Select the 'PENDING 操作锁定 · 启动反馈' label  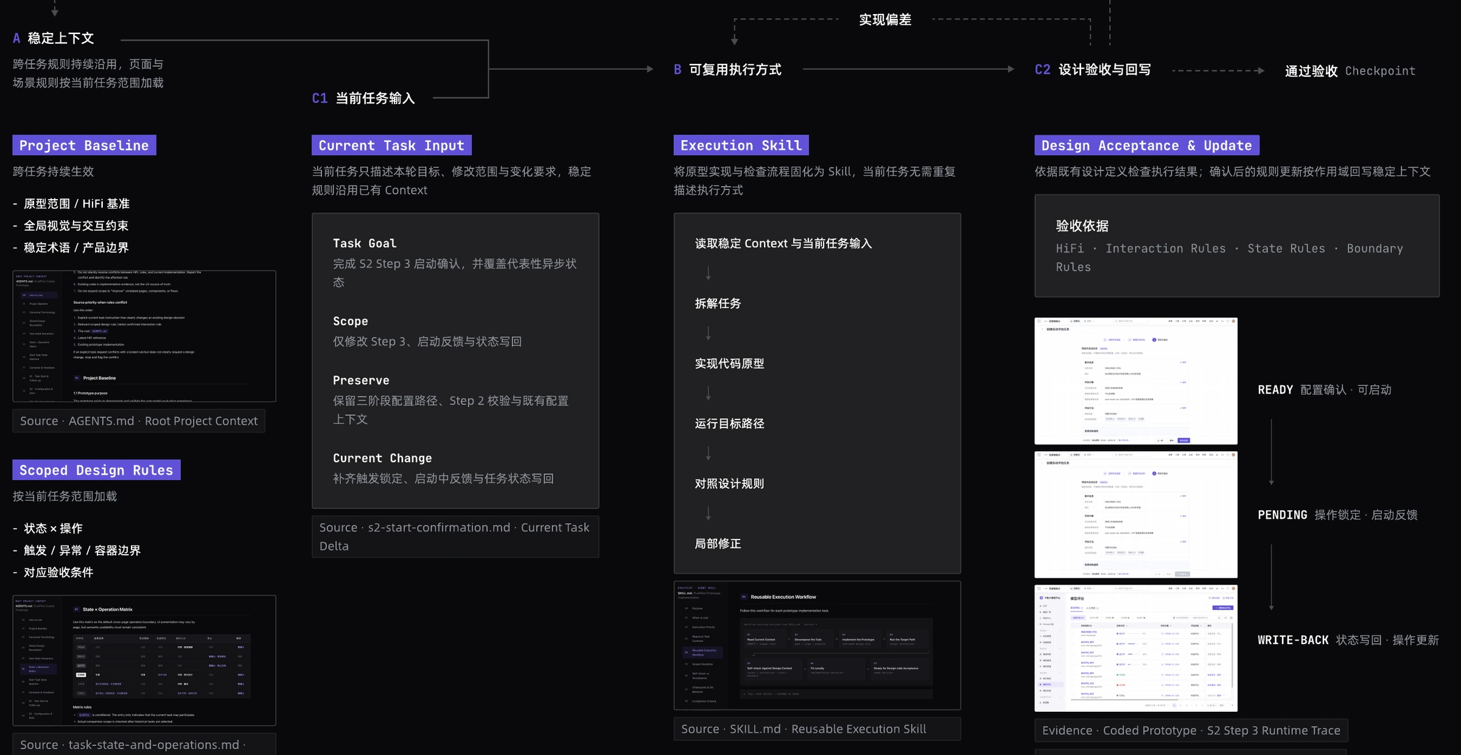[1337, 514]
